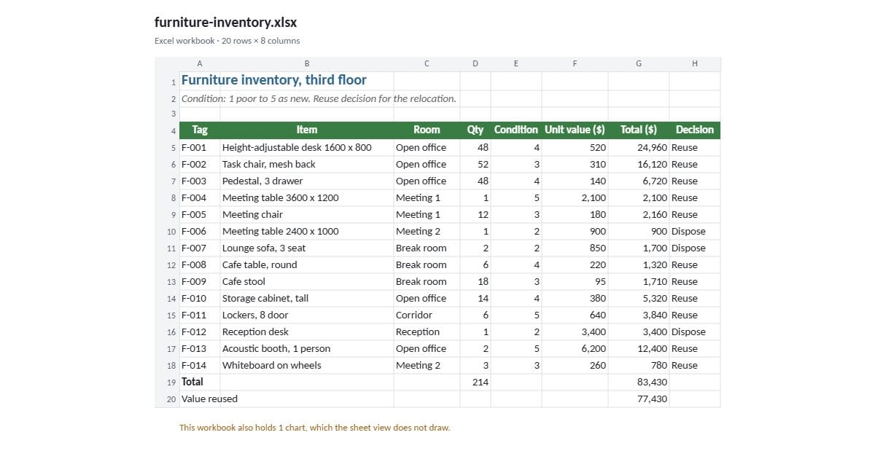Select the F-014 tag cell
This screenshot has height=459, width=875.
(x=200, y=365)
